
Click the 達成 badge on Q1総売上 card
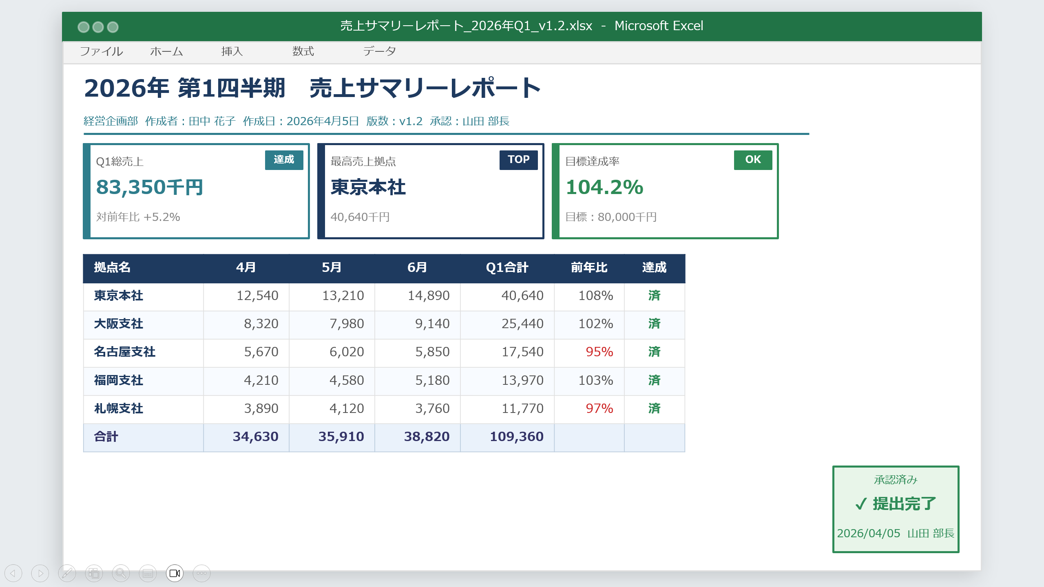click(x=284, y=160)
